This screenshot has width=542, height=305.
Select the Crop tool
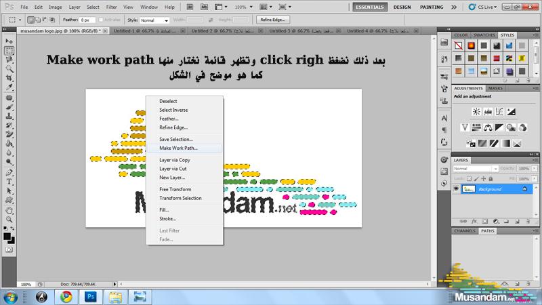click(x=9, y=78)
